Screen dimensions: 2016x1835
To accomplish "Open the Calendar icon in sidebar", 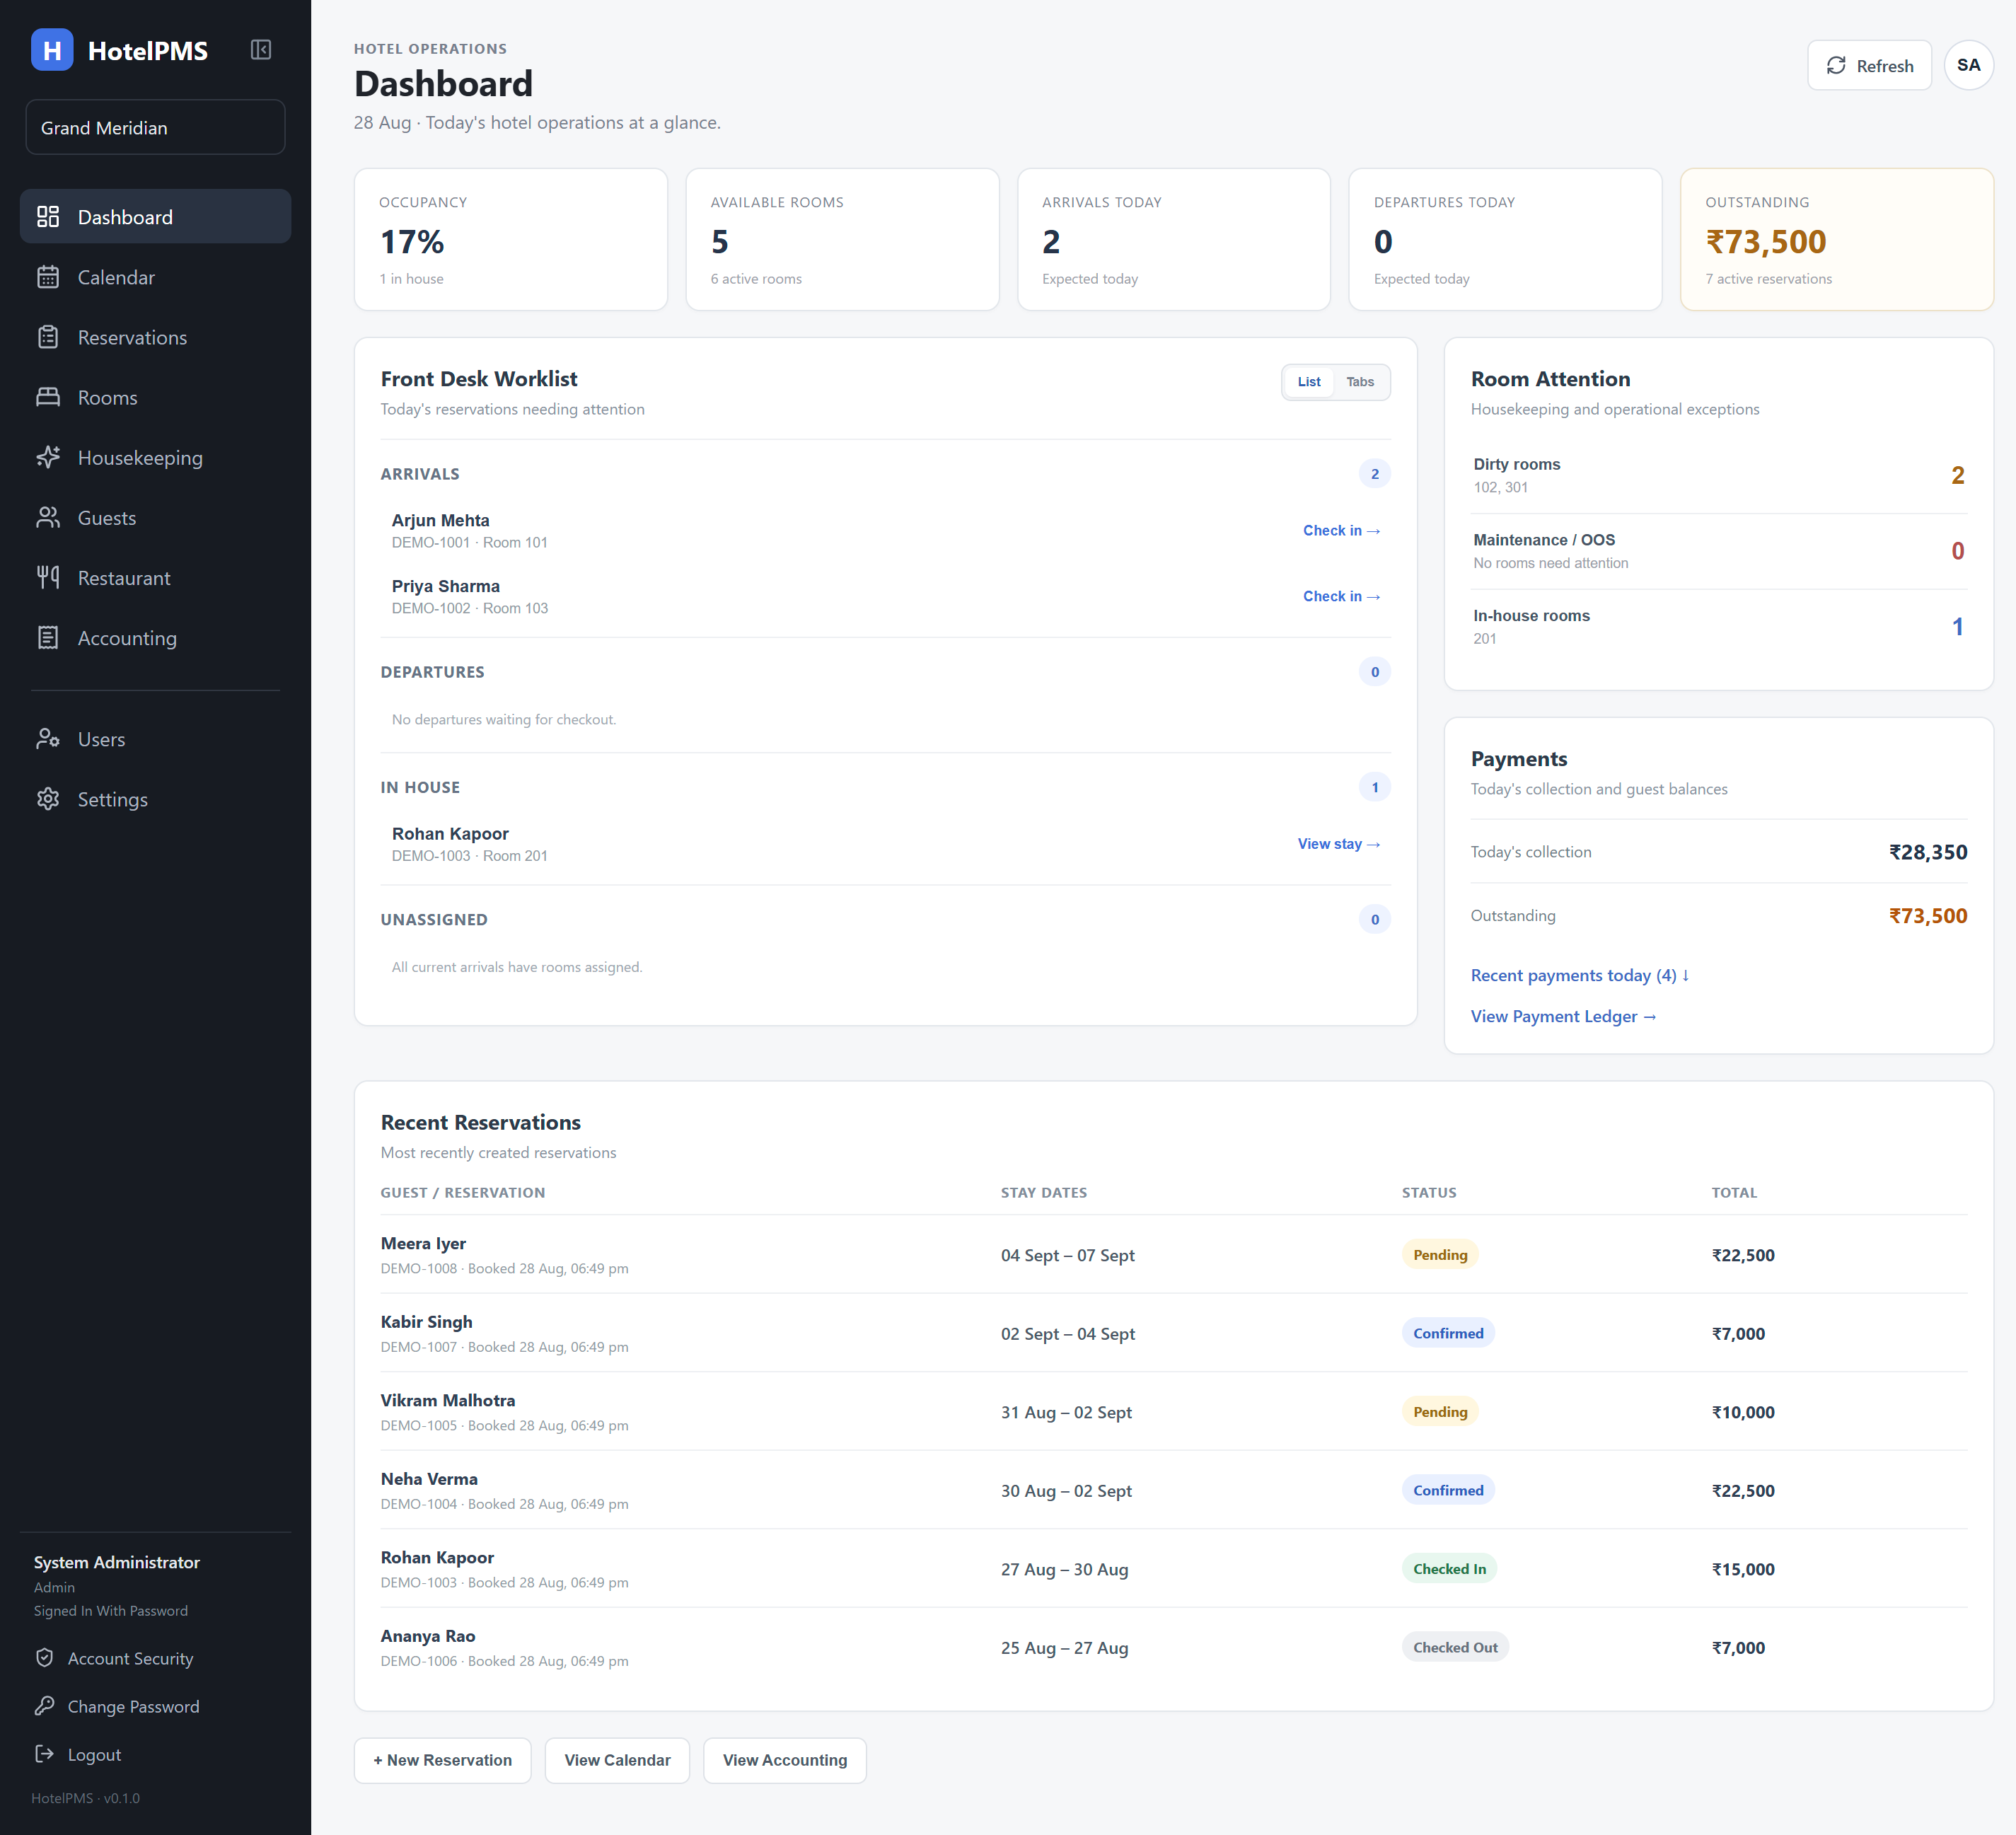I will 48,277.
